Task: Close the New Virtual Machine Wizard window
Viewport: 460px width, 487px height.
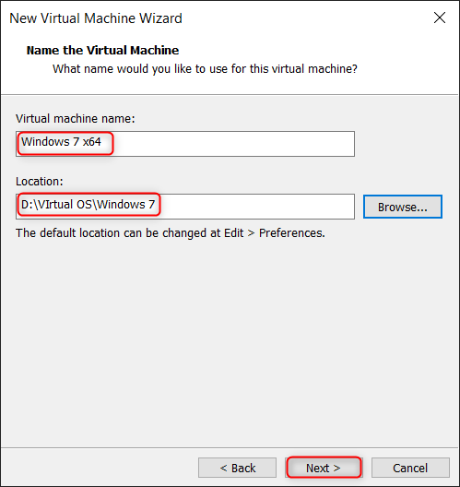Action: [x=440, y=18]
